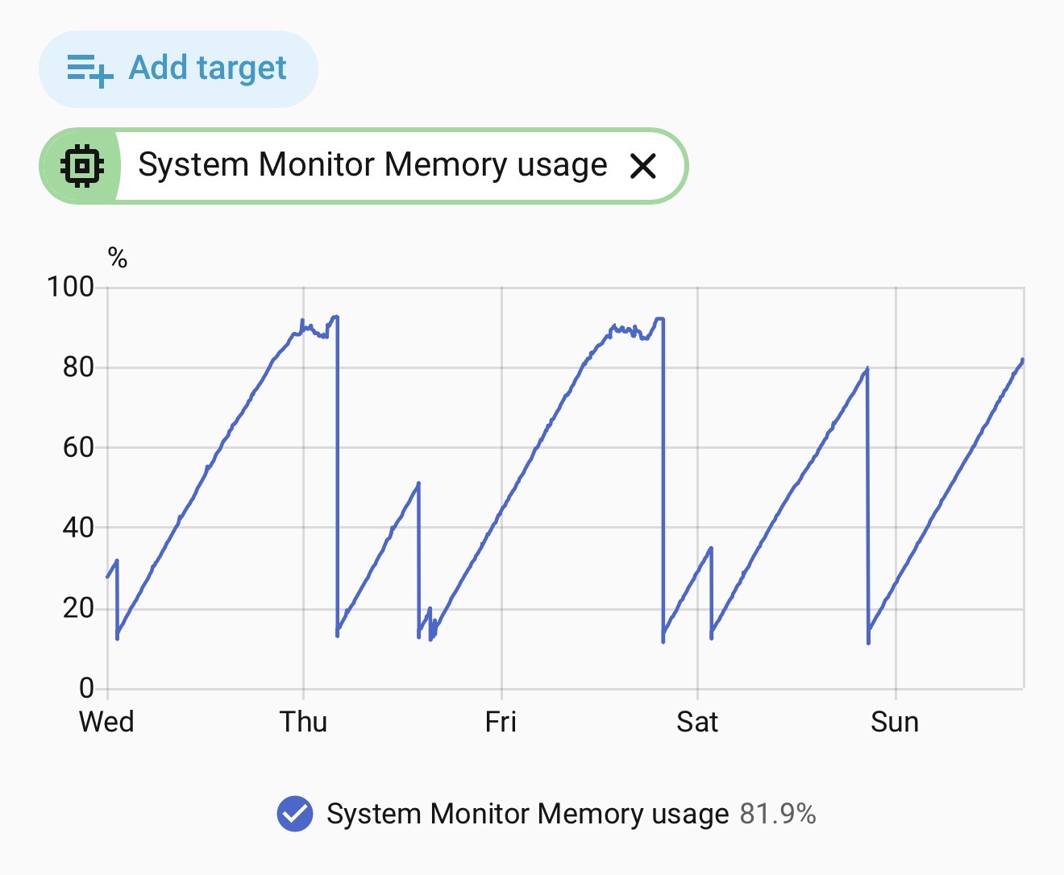Click the legend text System Monitor Memory usage
Image resolution: width=1064 pixels, height=875 pixels.
click(x=528, y=814)
